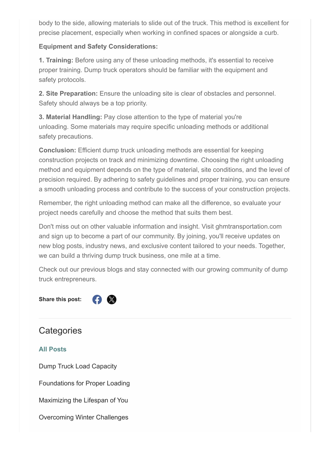Viewport: 321px width, 455px height.
Task: Click the horizontal divider above Categories
Action: tap(165, 318)
